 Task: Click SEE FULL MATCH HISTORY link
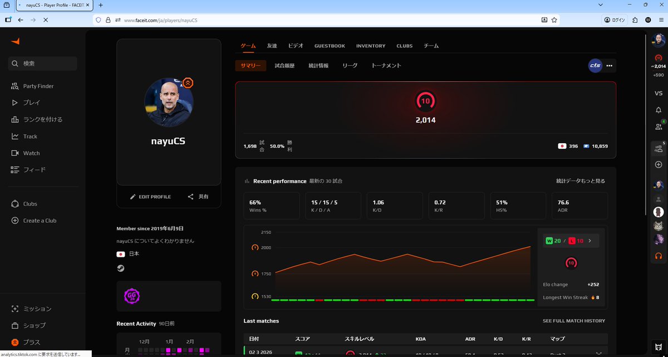(574, 321)
